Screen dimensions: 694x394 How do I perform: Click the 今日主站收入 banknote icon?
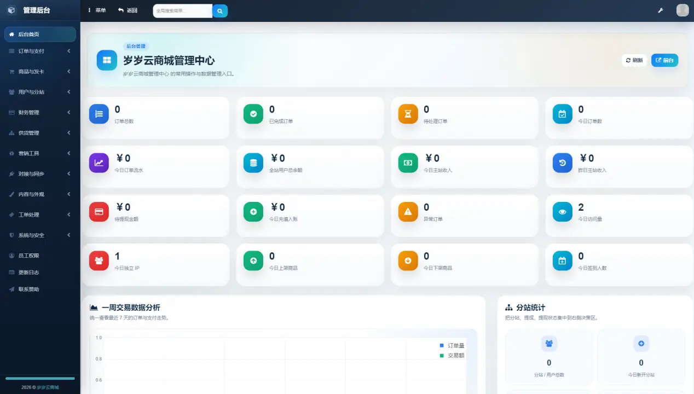coord(408,163)
